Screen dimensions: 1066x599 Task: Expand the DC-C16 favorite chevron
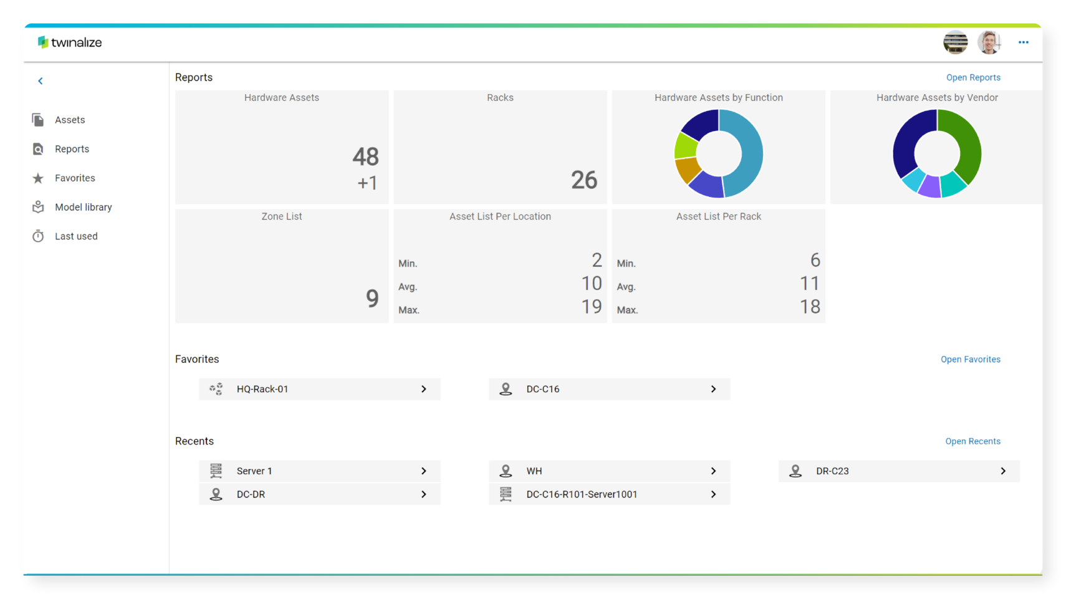[713, 389]
